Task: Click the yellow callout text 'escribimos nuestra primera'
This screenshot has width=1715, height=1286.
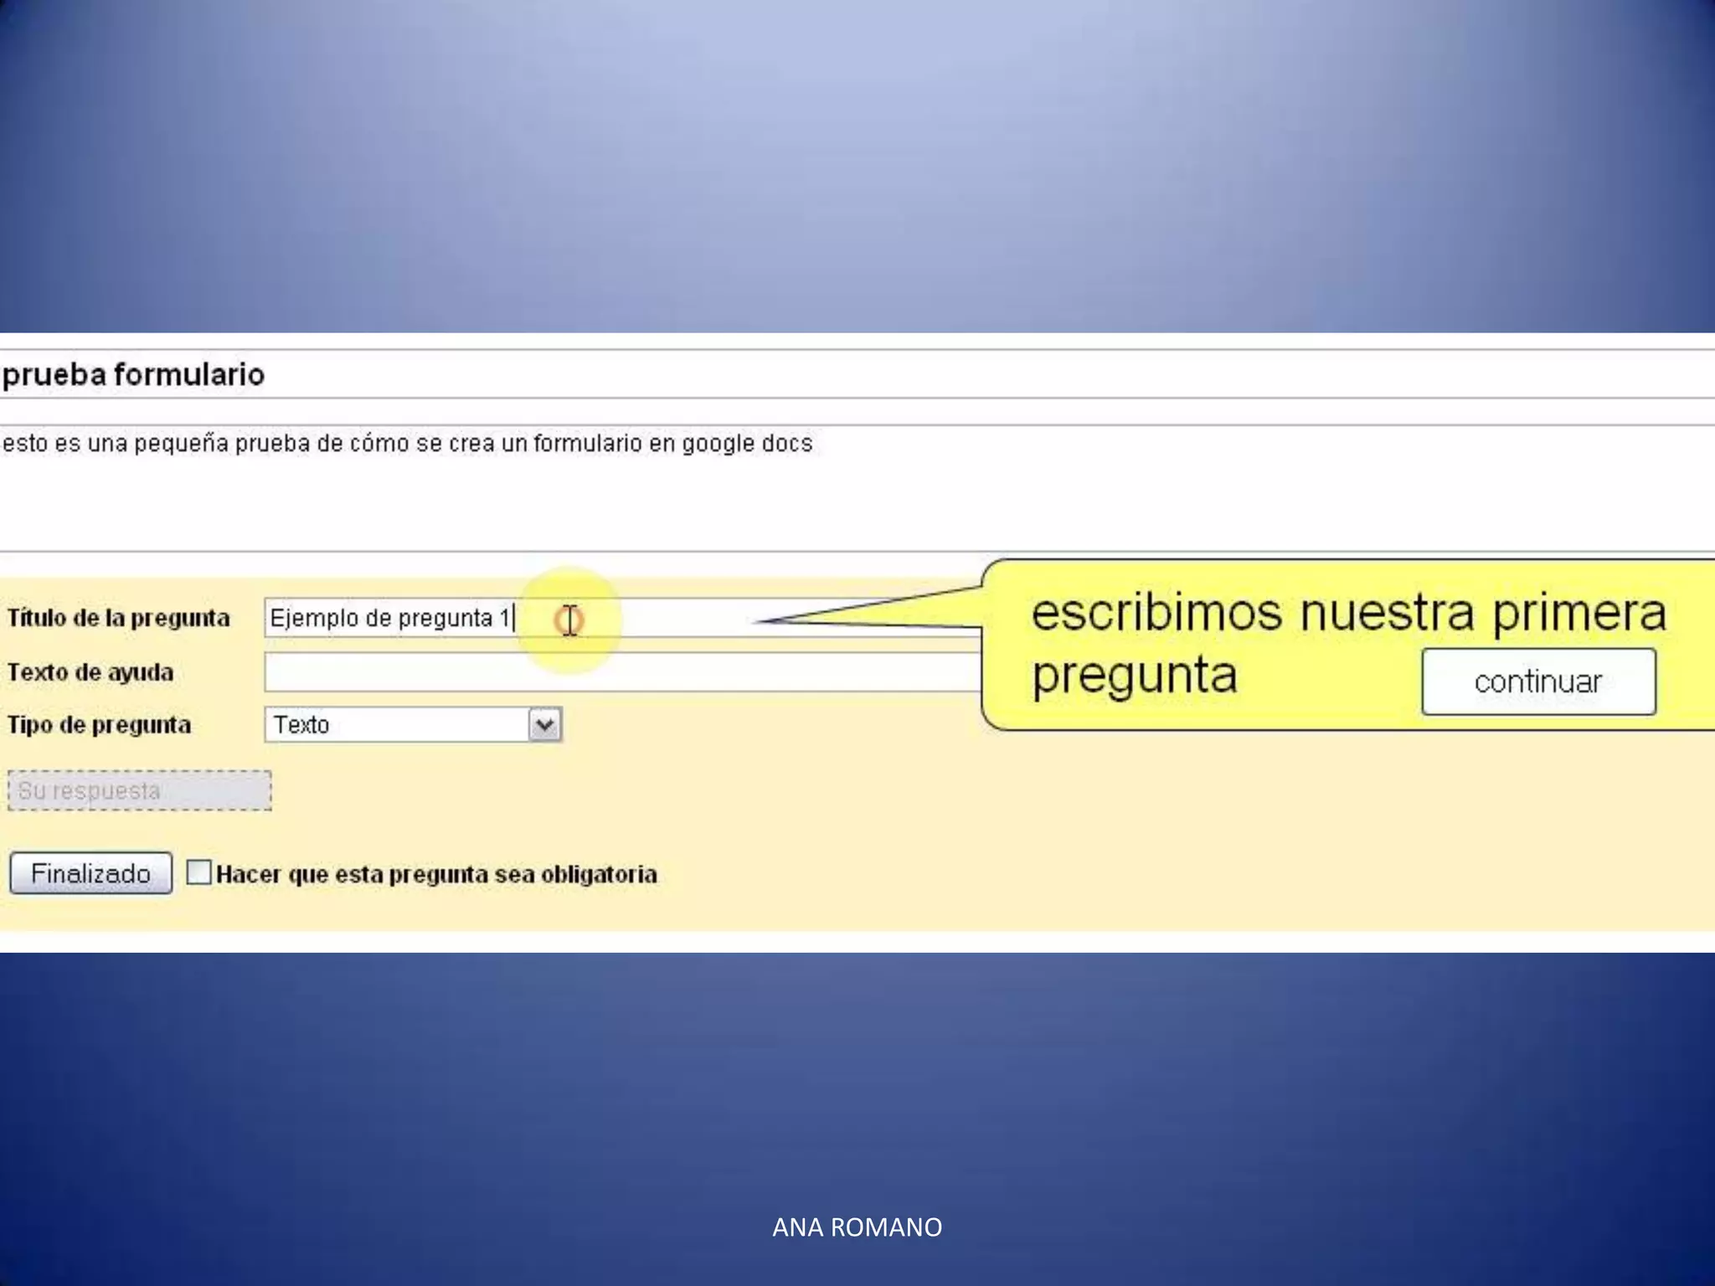Action: click(1348, 612)
